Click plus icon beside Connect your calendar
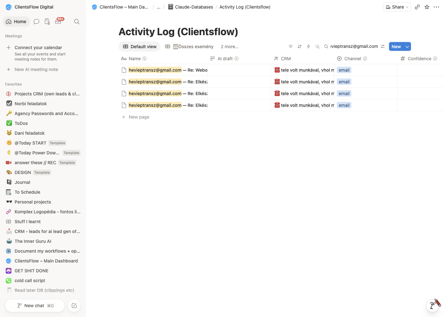This screenshot has width=444, height=317. click(x=9, y=48)
